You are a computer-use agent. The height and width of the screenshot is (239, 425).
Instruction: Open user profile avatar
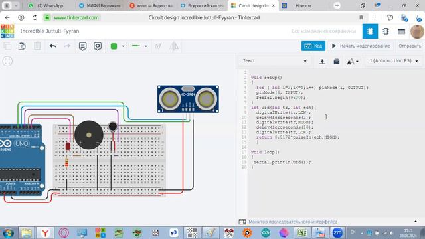(x=417, y=31)
